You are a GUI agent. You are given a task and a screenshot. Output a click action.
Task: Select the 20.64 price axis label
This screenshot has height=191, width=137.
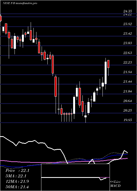[x=127, y=101]
